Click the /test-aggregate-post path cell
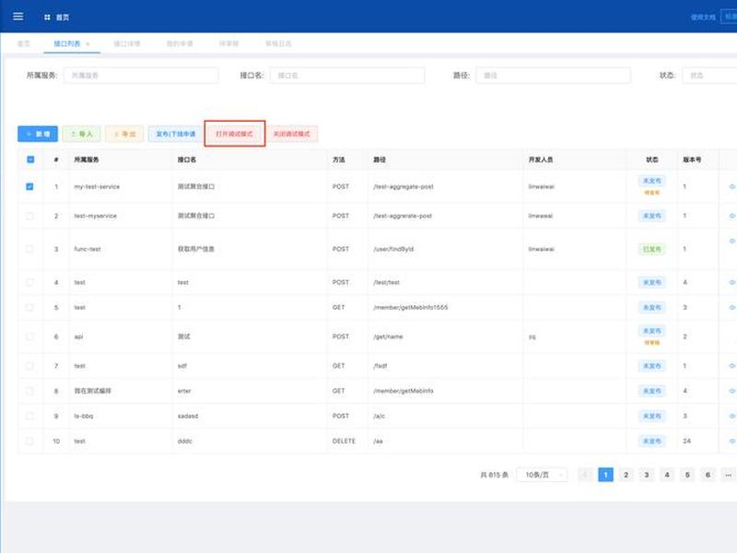The image size is (737, 553). (x=404, y=187)
